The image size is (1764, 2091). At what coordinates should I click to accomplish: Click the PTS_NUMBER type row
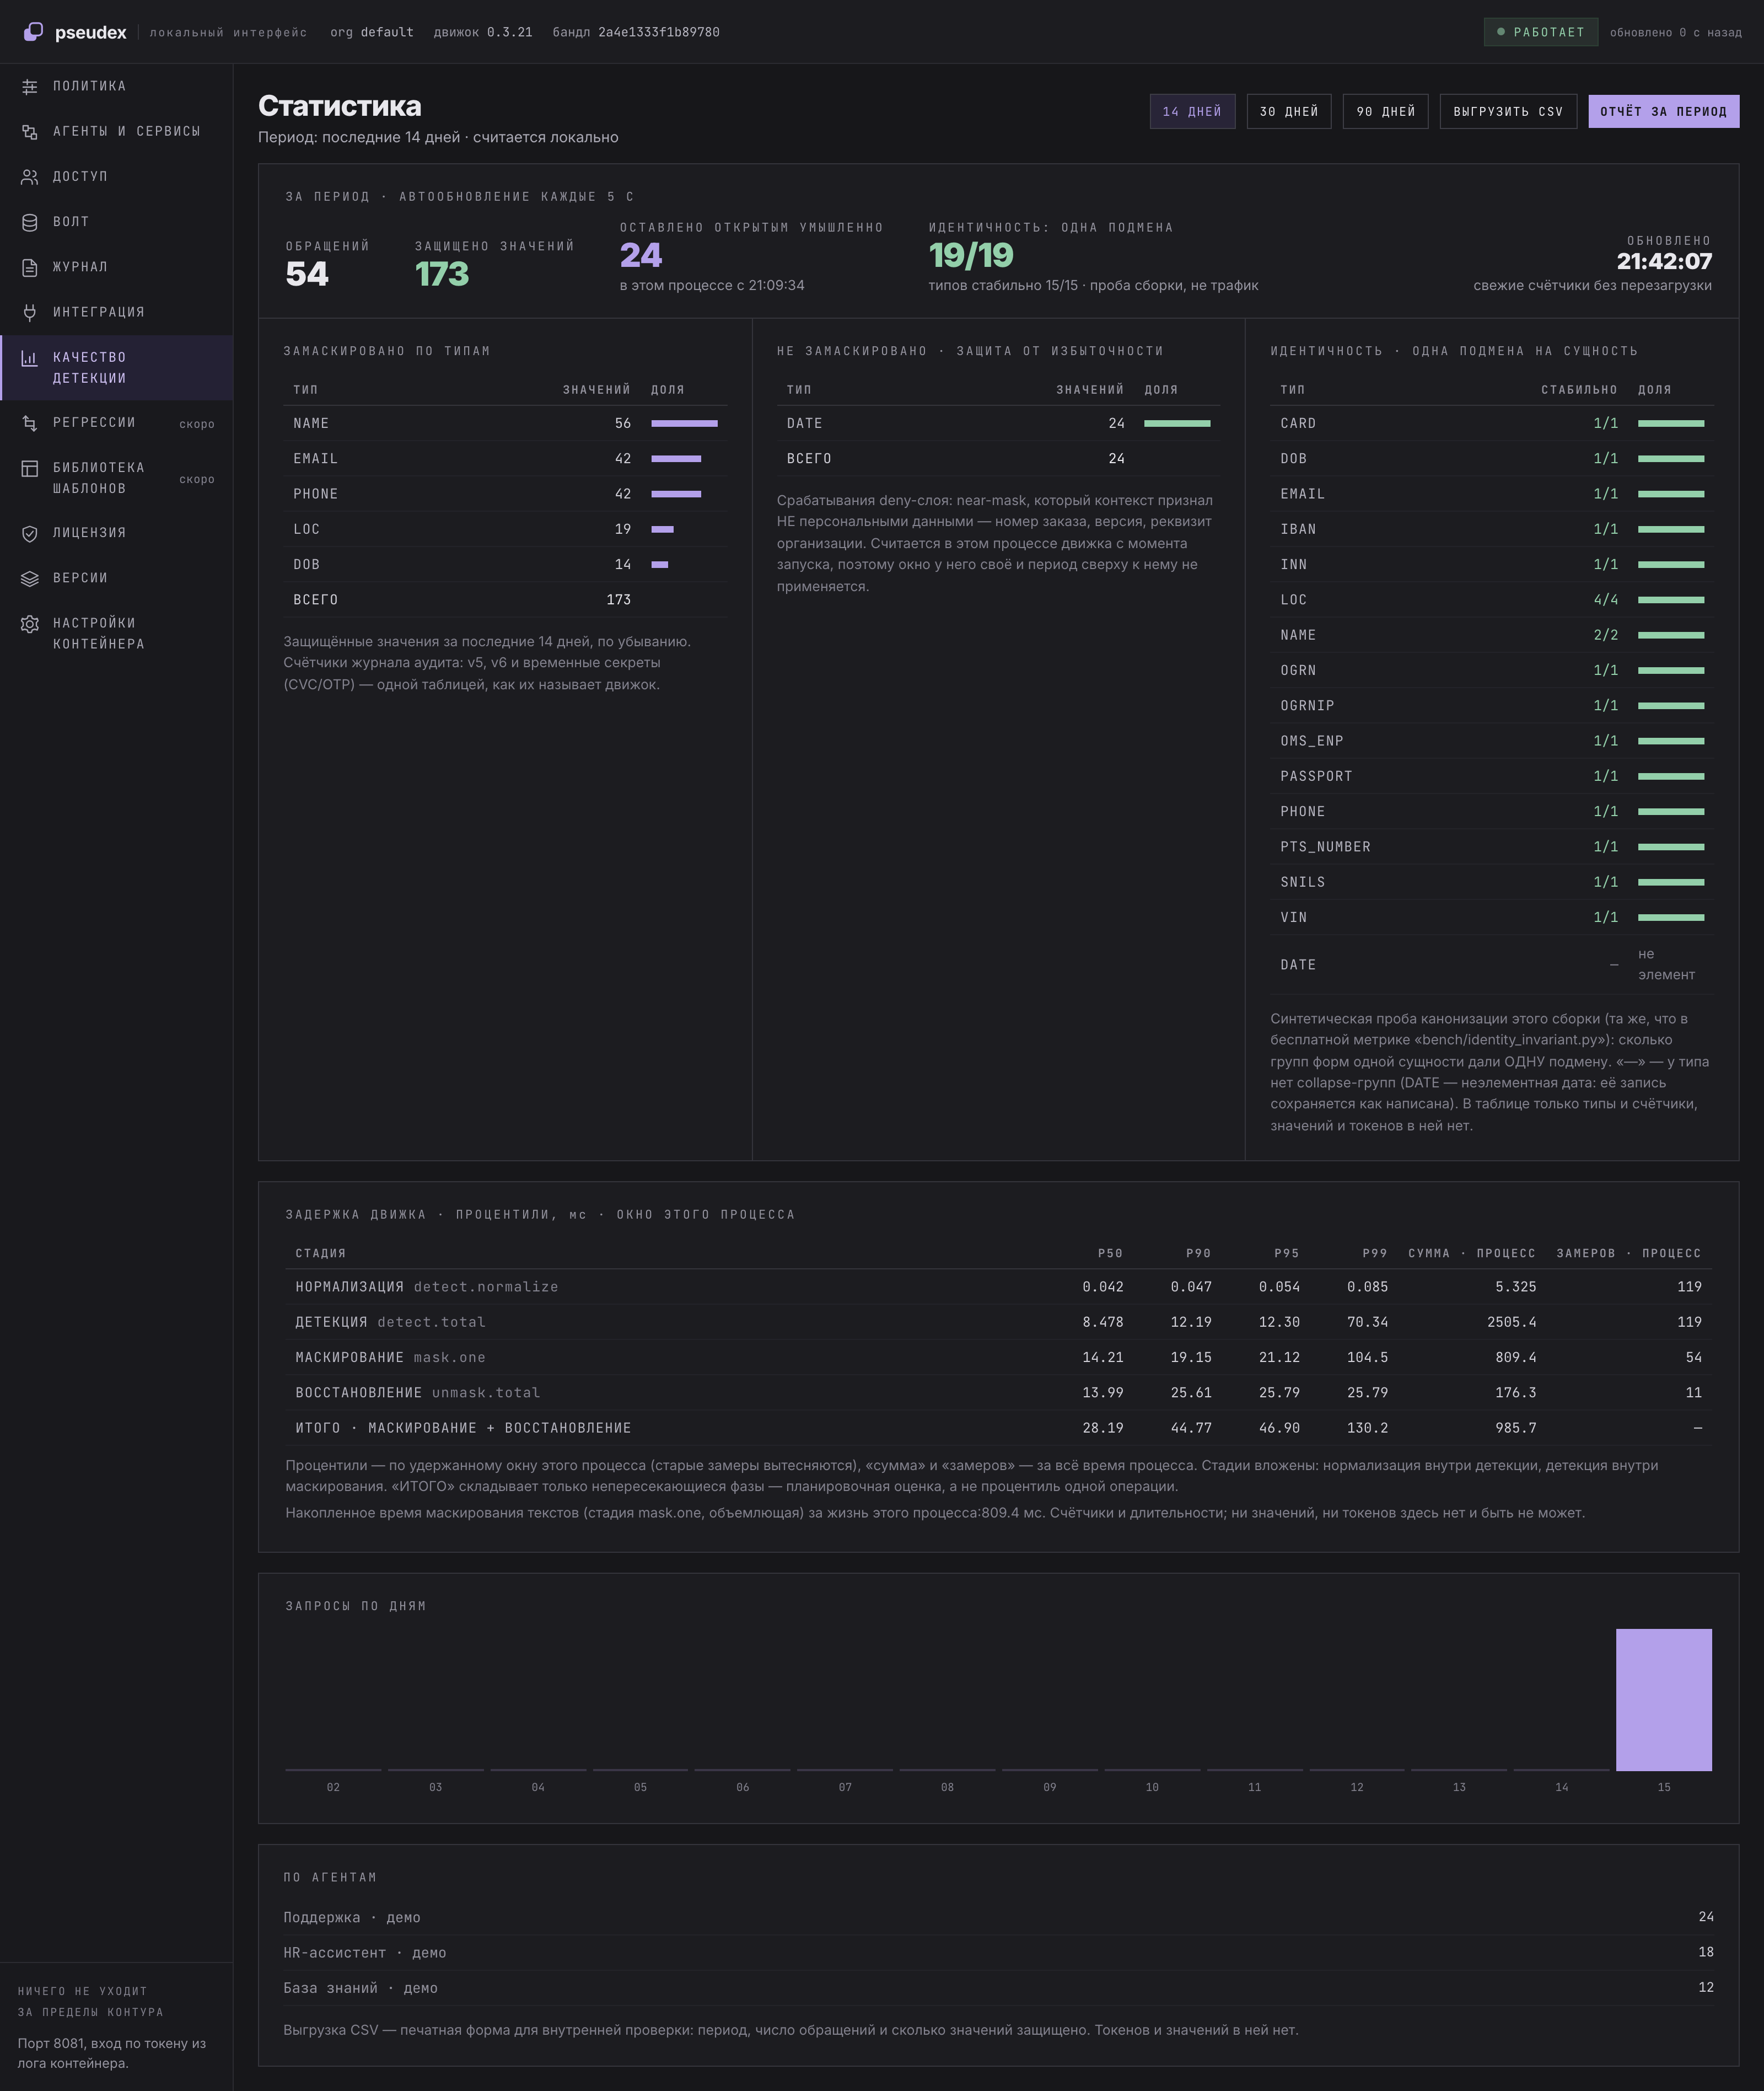[x=1491, y=846]
